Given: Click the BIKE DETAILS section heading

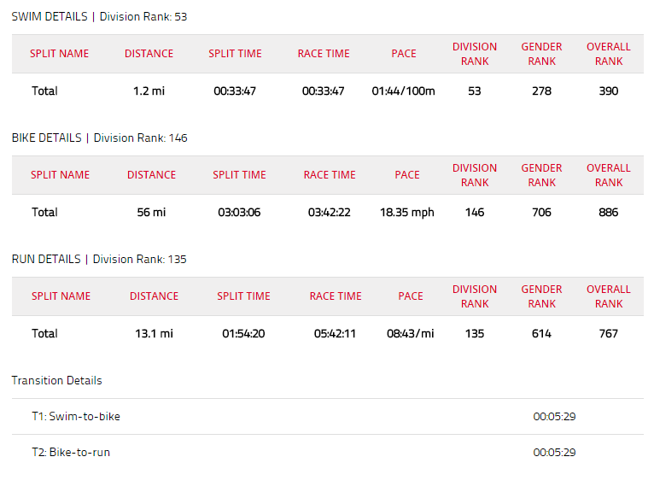Looking at the screenshot, I should click(x=47, y=138).
